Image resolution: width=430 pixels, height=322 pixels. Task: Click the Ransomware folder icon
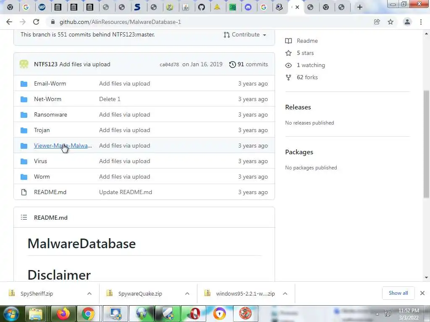click(x=24, y=115)
